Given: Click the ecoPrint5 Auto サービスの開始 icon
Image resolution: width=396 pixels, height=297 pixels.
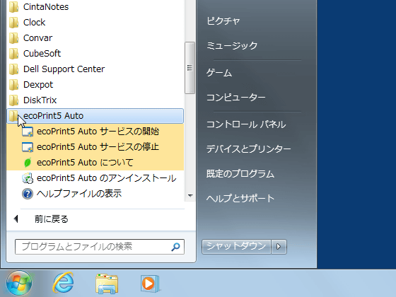Looking at the screenshot, I should (28, 132).
